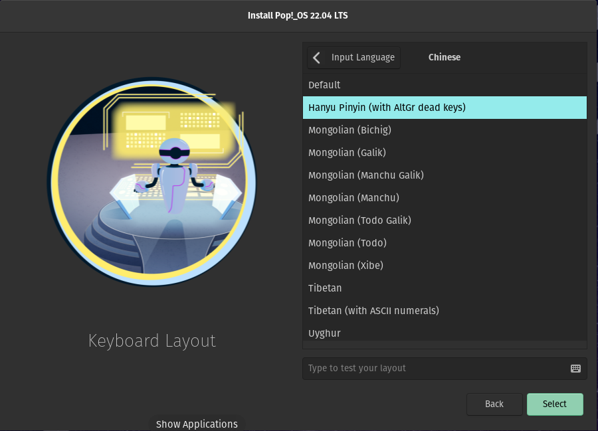Select Mongolian (Galik) layout

click(x=445, y=153)
